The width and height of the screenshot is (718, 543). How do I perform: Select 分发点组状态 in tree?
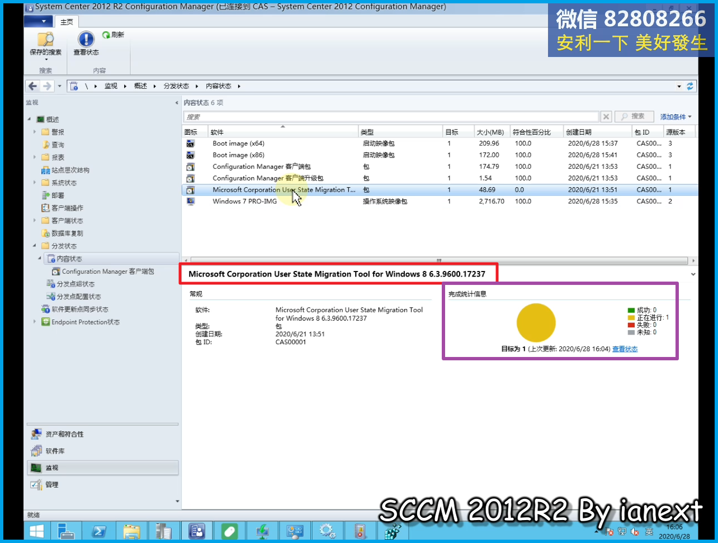coord(70,284)
